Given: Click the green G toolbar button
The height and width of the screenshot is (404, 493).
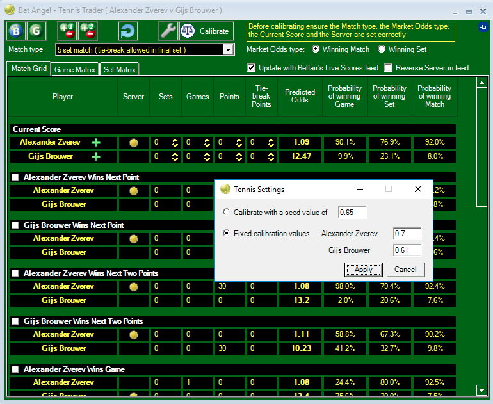Looking at the screenshot, I should click(36, 31).
